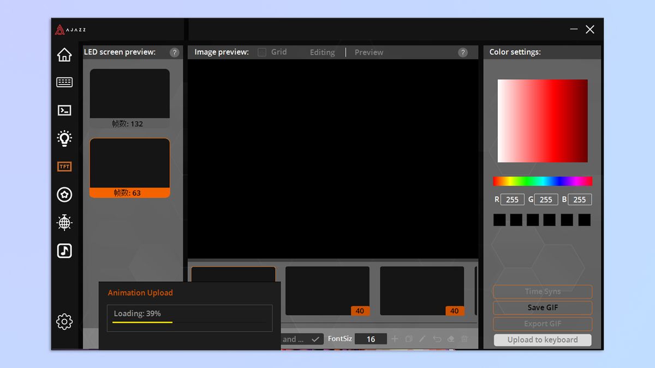Open the disco ball icon in sidebar
The width and height of the screenshot is (655, 368).
tap(64, 222)
